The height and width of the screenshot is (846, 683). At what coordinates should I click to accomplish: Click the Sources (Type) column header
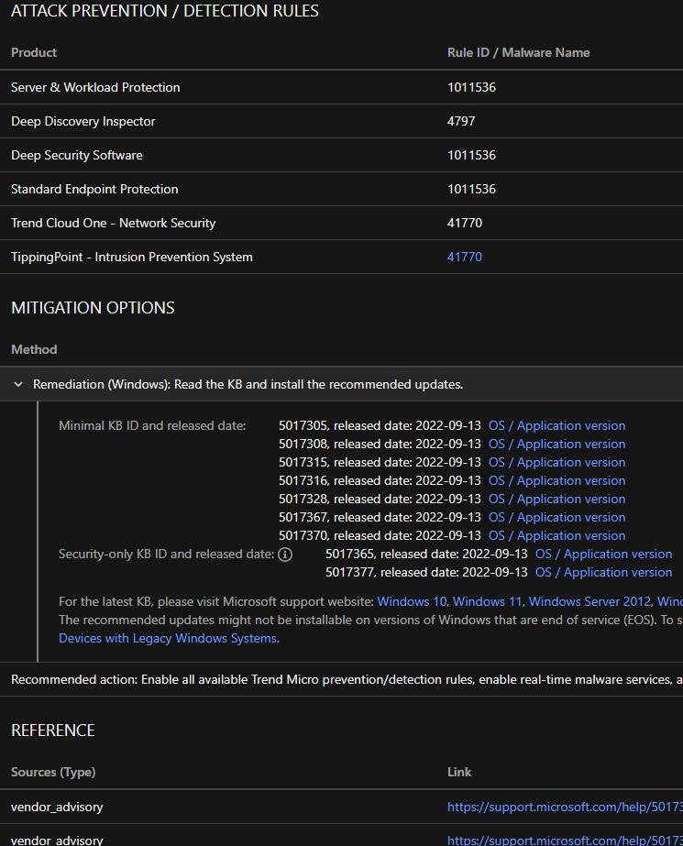[x=53, y=773]
